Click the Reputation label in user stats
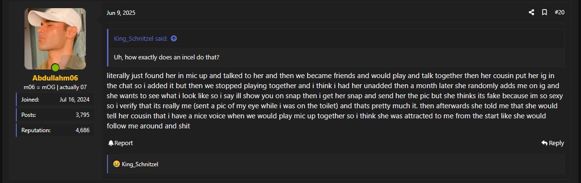The image size is (581, 183). (36, 130)
